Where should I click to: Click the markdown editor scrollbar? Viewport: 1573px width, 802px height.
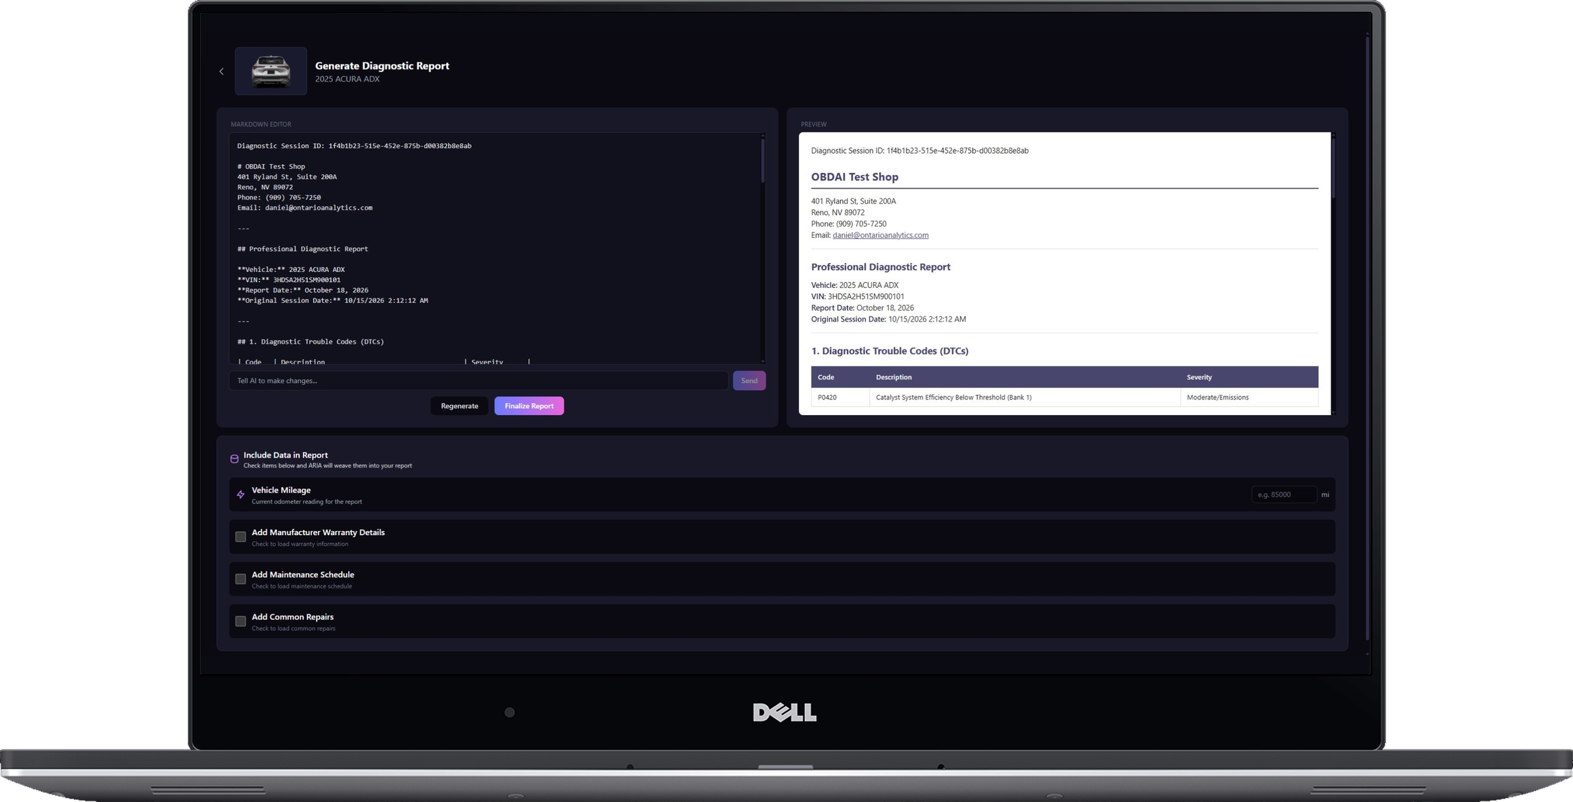[762, 159]
